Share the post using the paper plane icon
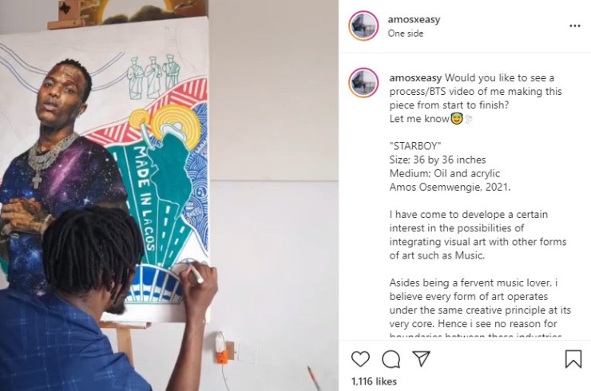 point(422,358)
